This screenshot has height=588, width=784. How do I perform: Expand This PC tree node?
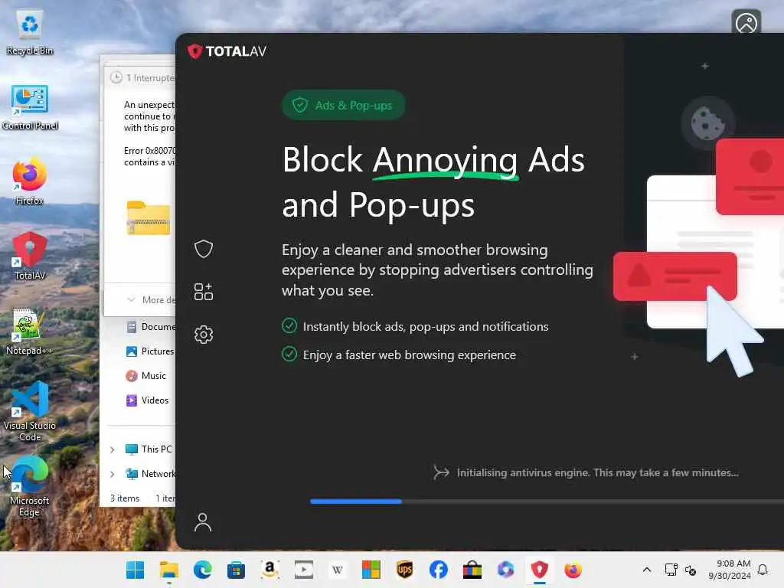[113, 449]
